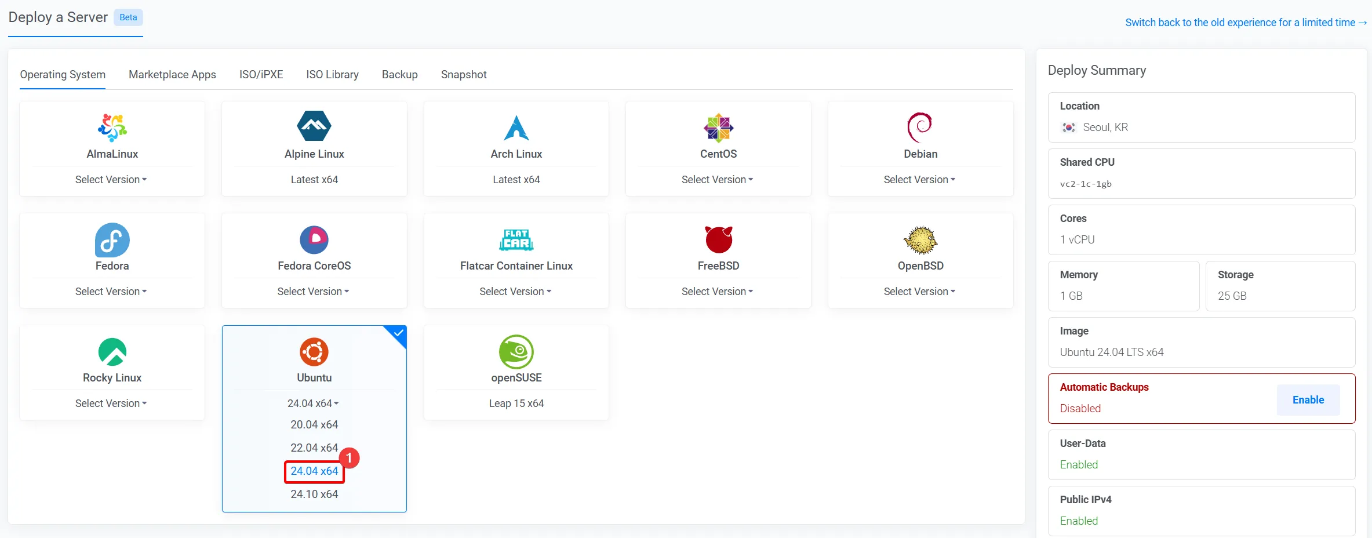Select Ubuntu 20.04 x64 version
The width and height of the screenshot is (1372, 538).
point(314,425)
